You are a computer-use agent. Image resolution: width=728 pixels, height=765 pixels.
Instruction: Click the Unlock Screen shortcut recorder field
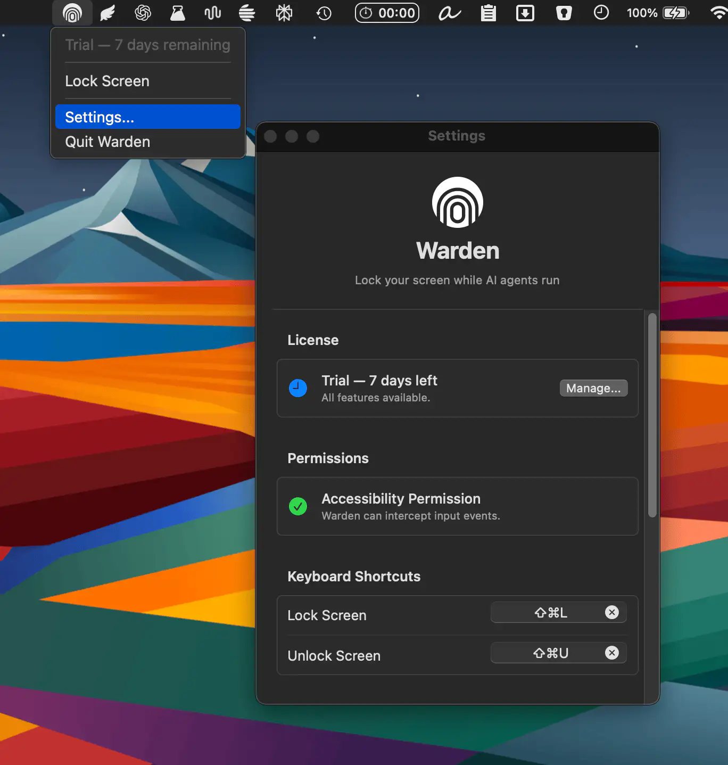549,653
